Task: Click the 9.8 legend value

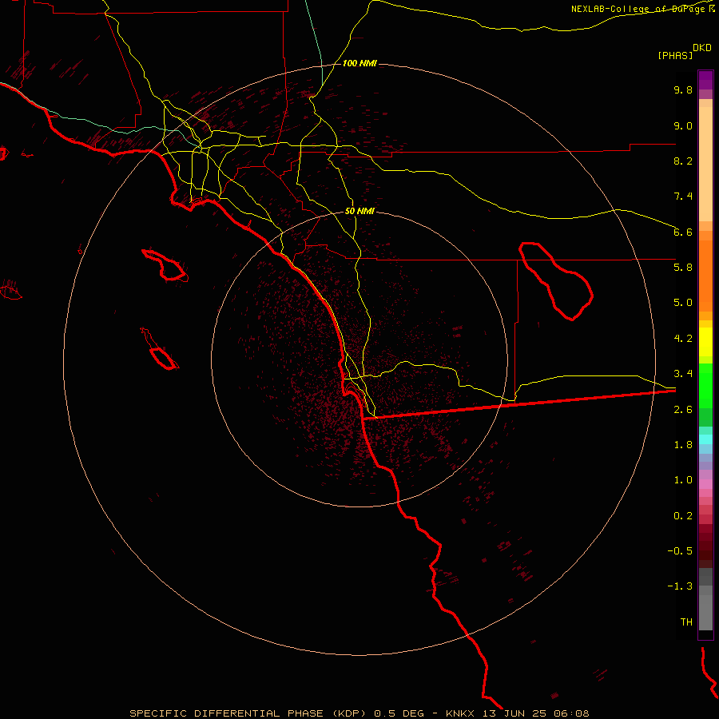Action: [683, 89]
